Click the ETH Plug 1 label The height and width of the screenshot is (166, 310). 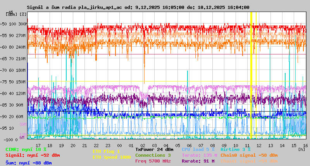pyautogui.click(x=106, y=151)
